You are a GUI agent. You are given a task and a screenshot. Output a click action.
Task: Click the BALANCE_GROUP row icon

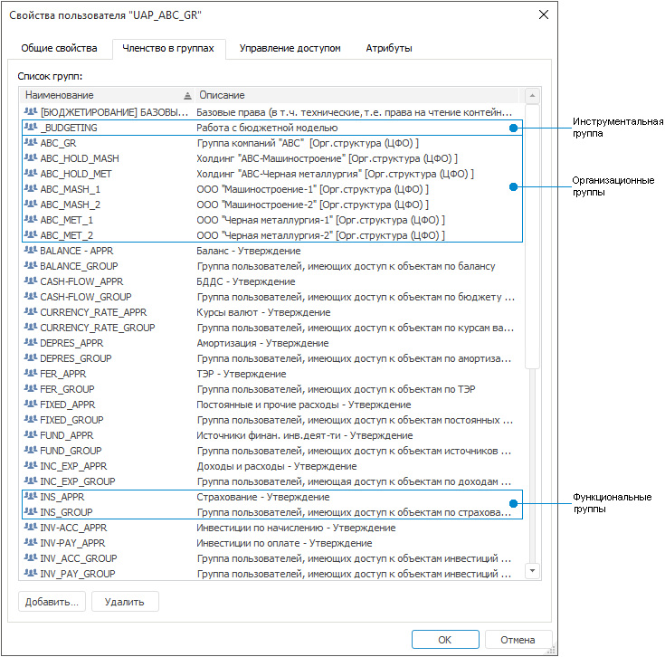pyautogui.click(x=31, y=266)
